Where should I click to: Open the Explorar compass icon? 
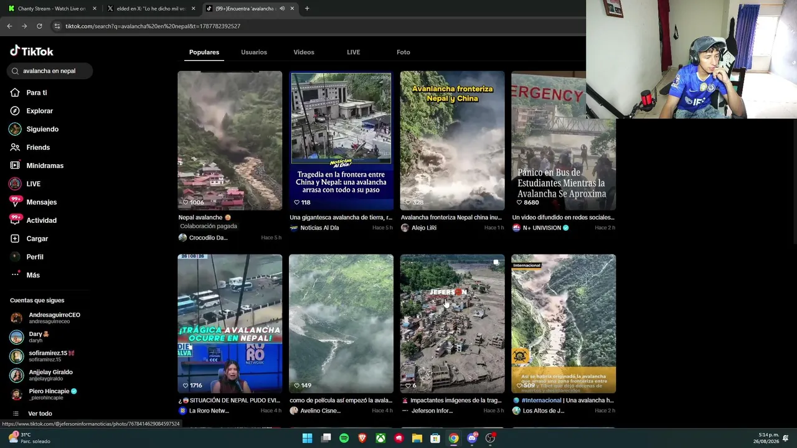(15, 111)
